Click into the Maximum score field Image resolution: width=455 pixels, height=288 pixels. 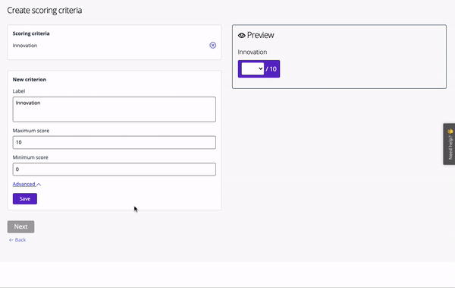point(115,143)
